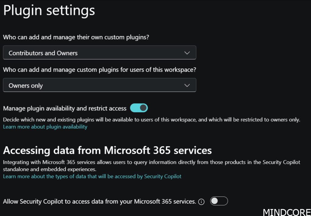Click the 'Owners only' selected value text
Screen dimensions: 311x216
(x=26, y=86)
